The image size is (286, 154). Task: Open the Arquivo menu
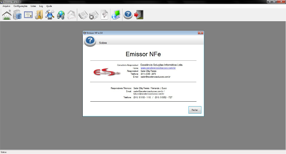pyautogui.click(x=6, y=6)
